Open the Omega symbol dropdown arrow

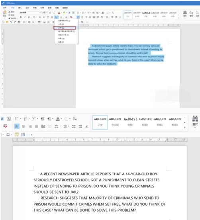(x=12, y=134)
